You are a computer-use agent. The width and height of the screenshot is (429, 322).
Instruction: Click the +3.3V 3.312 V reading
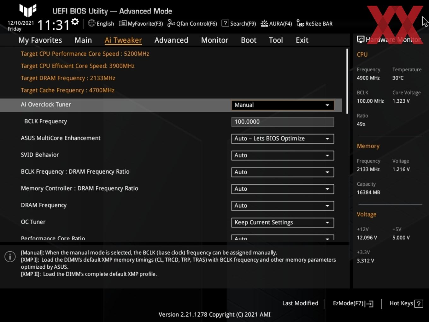pyautogui.click(x=365, y=260)
